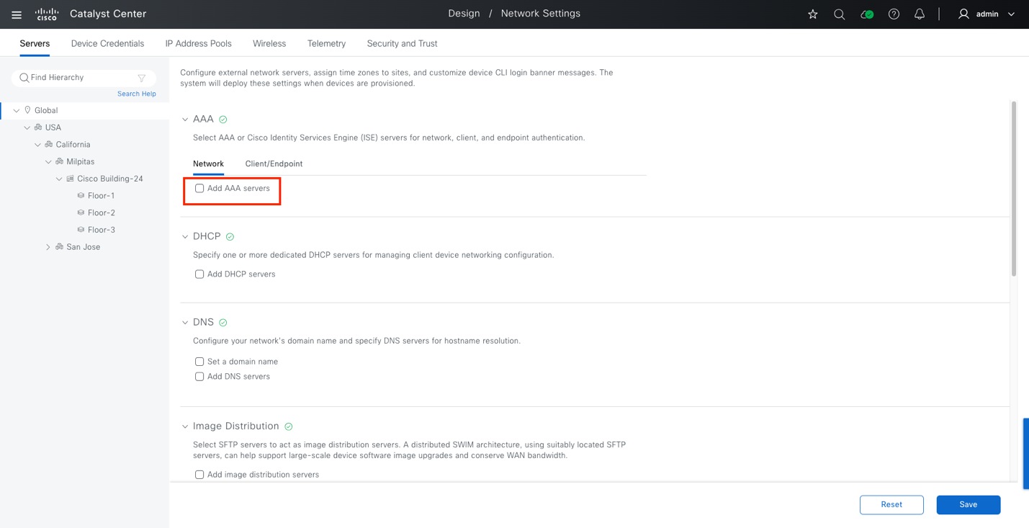Image resolution: width=1029 pixels, height=528 pixels.
Task: Click the filter icon in Find Hierarchy
Action: 141,77
